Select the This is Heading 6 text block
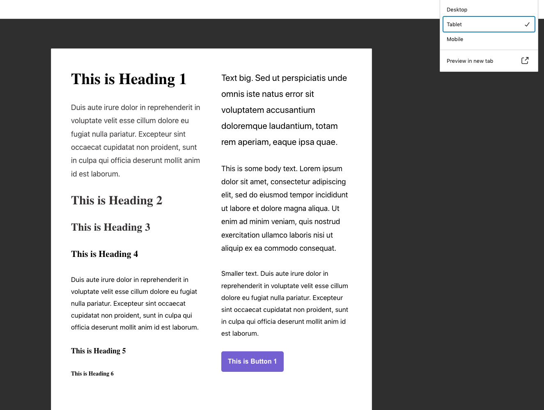The image size is (544, 410). click(92, 373)
